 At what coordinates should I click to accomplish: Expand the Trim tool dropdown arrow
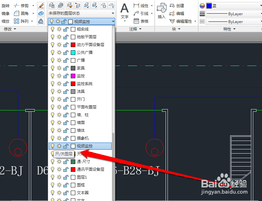tap(33, 6)
